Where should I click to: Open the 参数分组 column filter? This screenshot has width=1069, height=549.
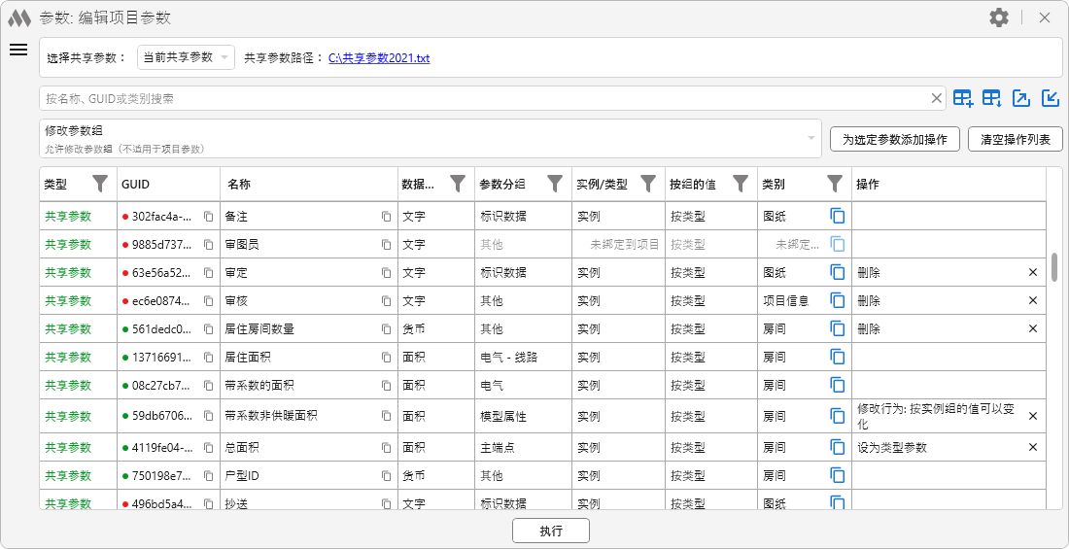pos(555,183)
